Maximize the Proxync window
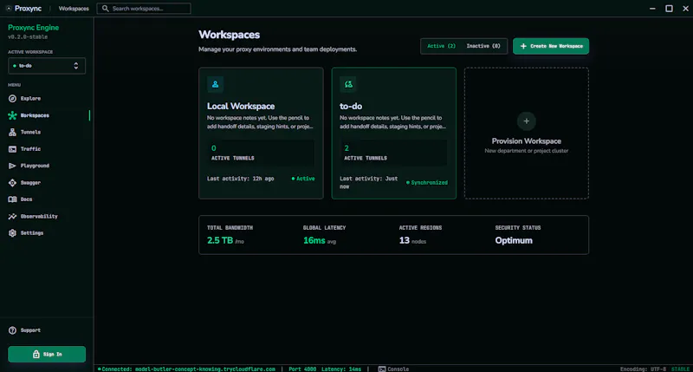The image size is (693, 372). 669,9
